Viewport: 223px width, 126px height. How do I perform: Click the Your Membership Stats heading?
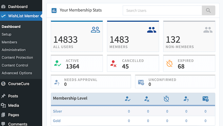81,10
